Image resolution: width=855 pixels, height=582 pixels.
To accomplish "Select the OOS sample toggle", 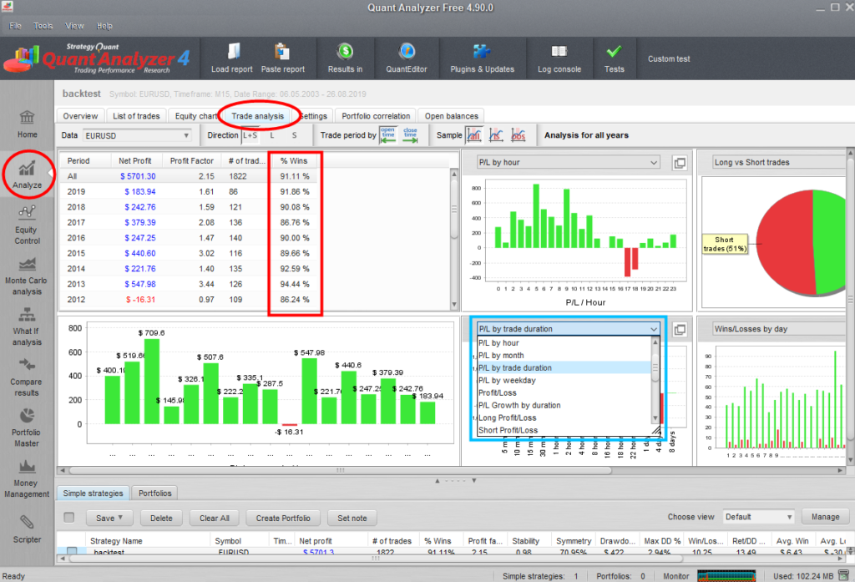I will tap(518, 135).
